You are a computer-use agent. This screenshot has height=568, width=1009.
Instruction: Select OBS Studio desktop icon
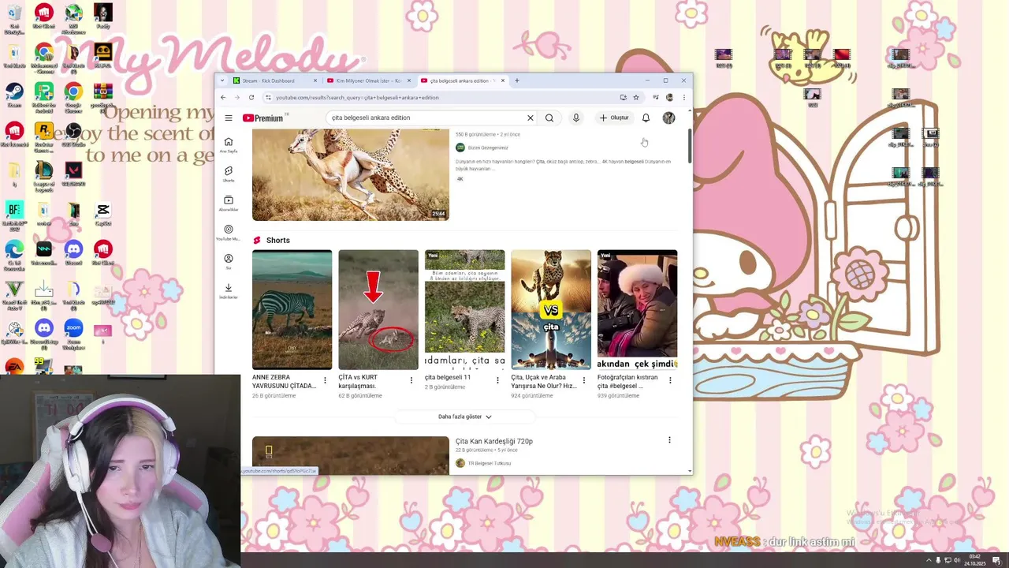click(x=73, y=133)
